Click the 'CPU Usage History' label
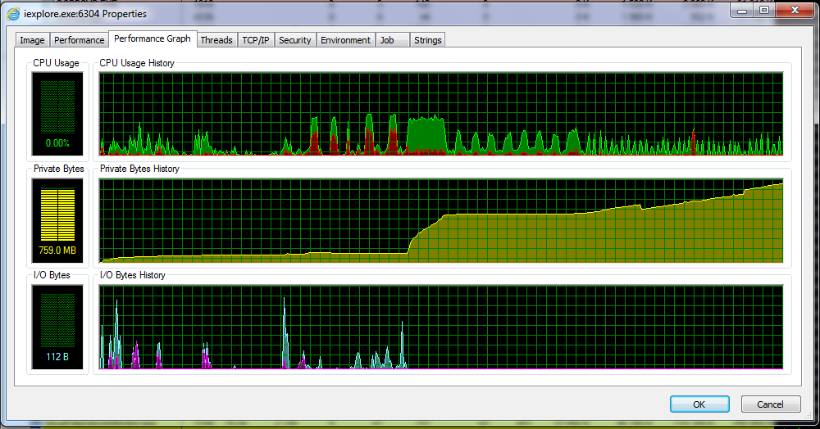The width and height of the screenshot is (820, 429). pos(137,63)
